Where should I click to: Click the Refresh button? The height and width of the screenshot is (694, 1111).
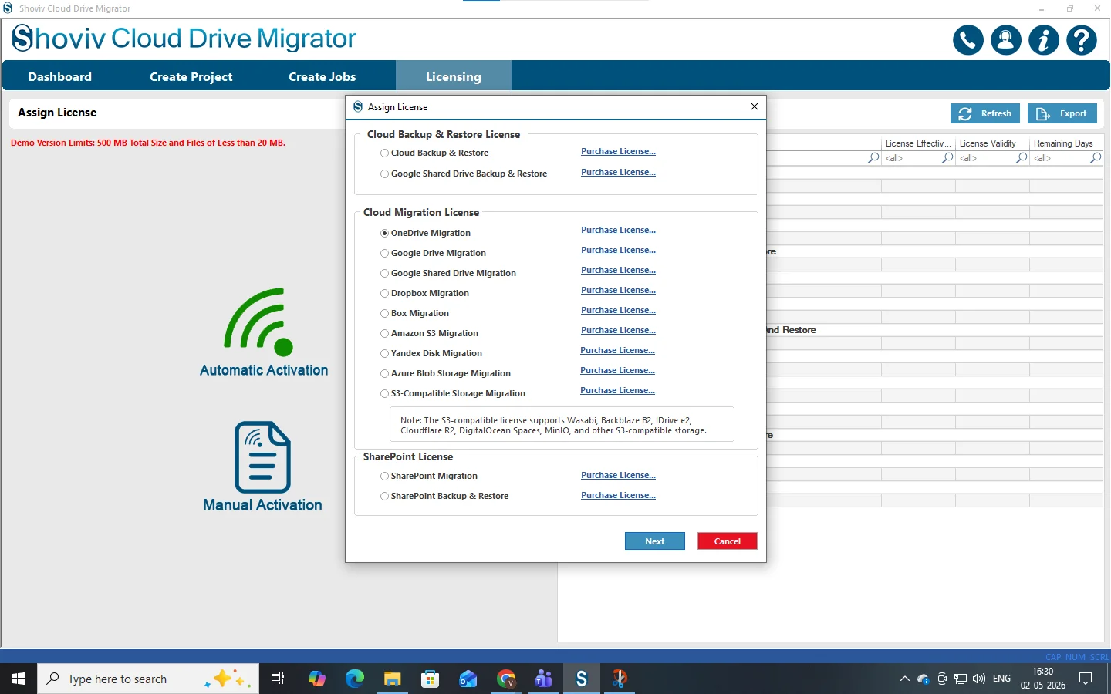985,113
